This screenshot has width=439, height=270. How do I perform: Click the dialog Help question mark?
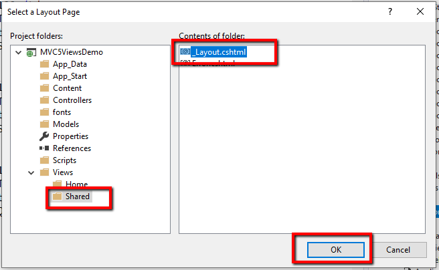point(390,11)
